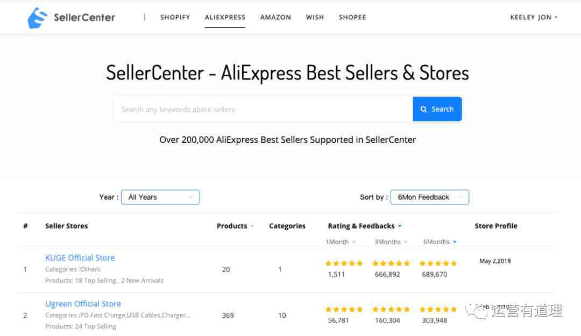Click KUGE's store profile date May 2,2018
This screenshot has width=581, height=336.
495,261
